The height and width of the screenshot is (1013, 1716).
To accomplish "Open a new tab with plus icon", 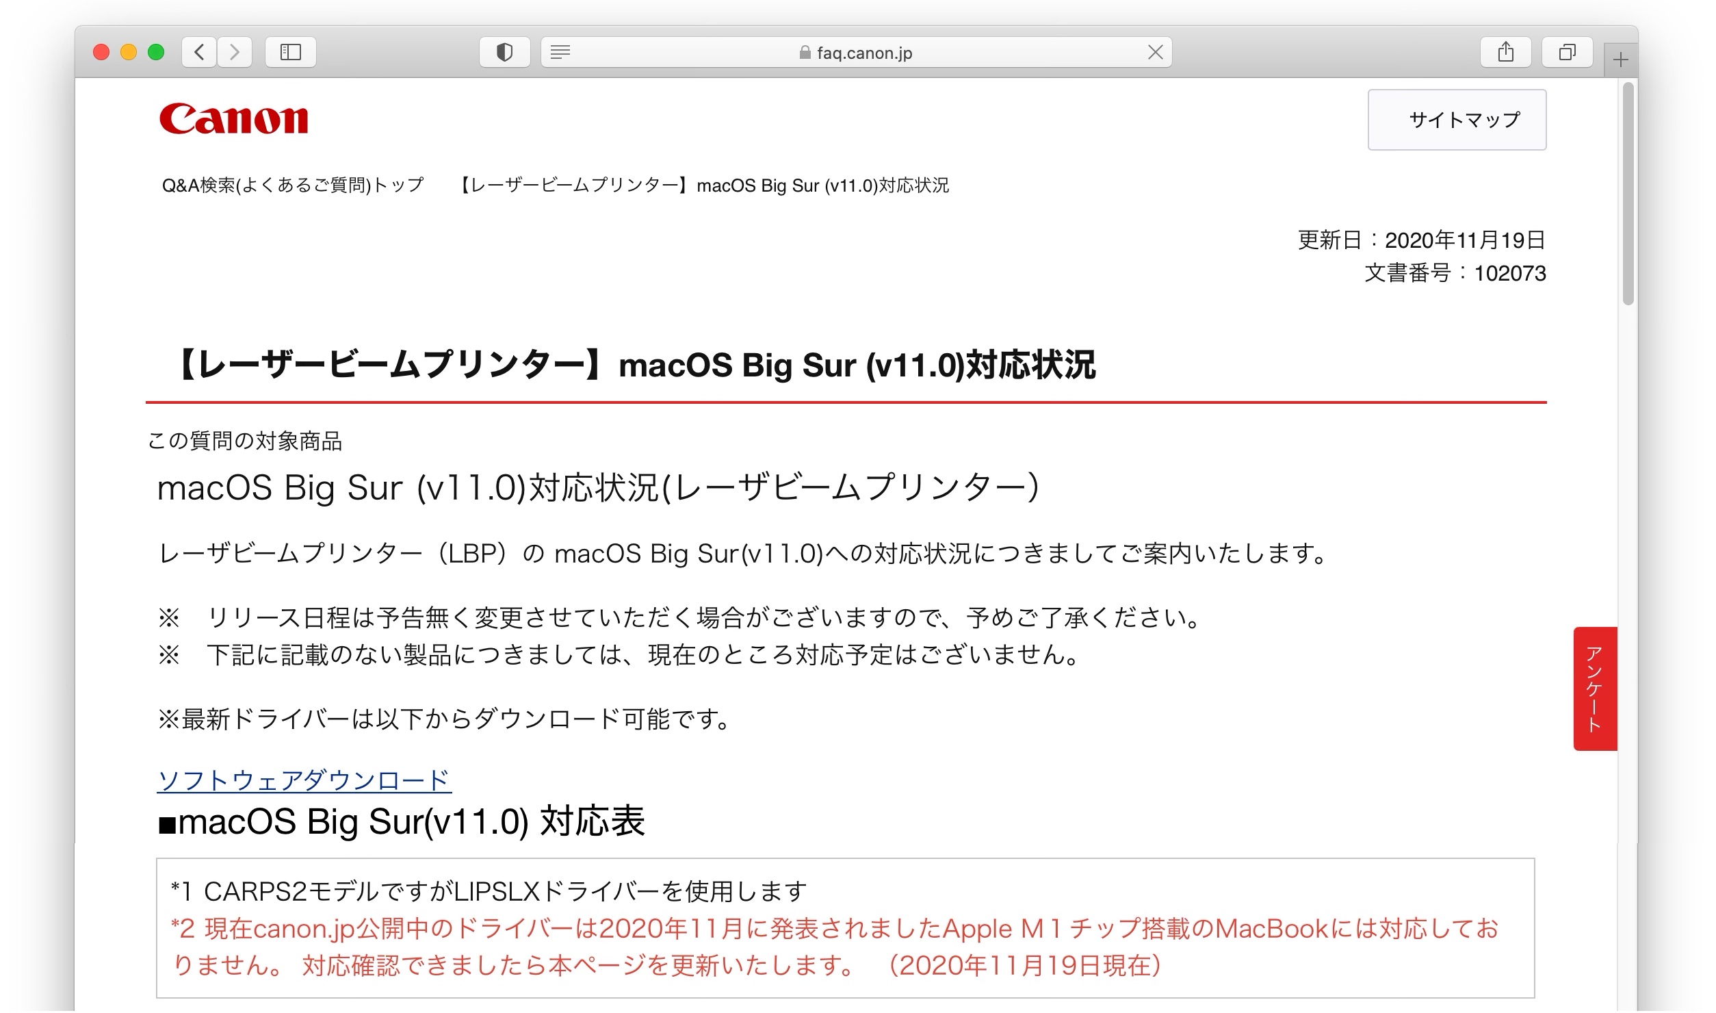I will coord(1620,60).
